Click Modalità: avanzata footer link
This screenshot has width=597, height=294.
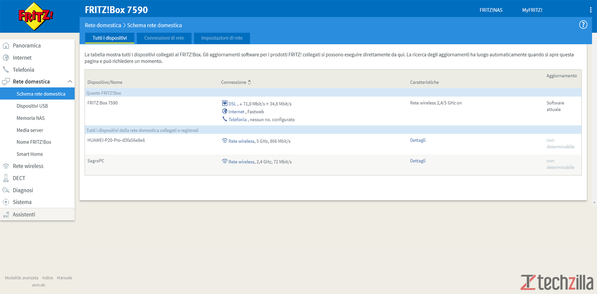[22, 278]
